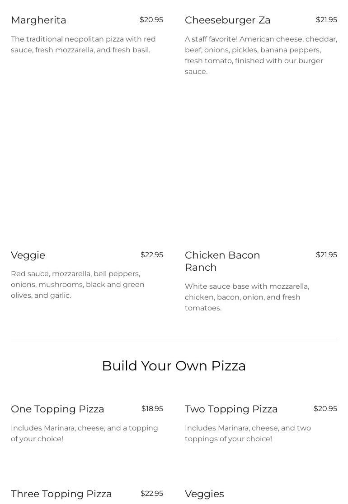Click the Build Your Own Pizza heading
This screenshot has height=504, width=348.
point(174,366)
